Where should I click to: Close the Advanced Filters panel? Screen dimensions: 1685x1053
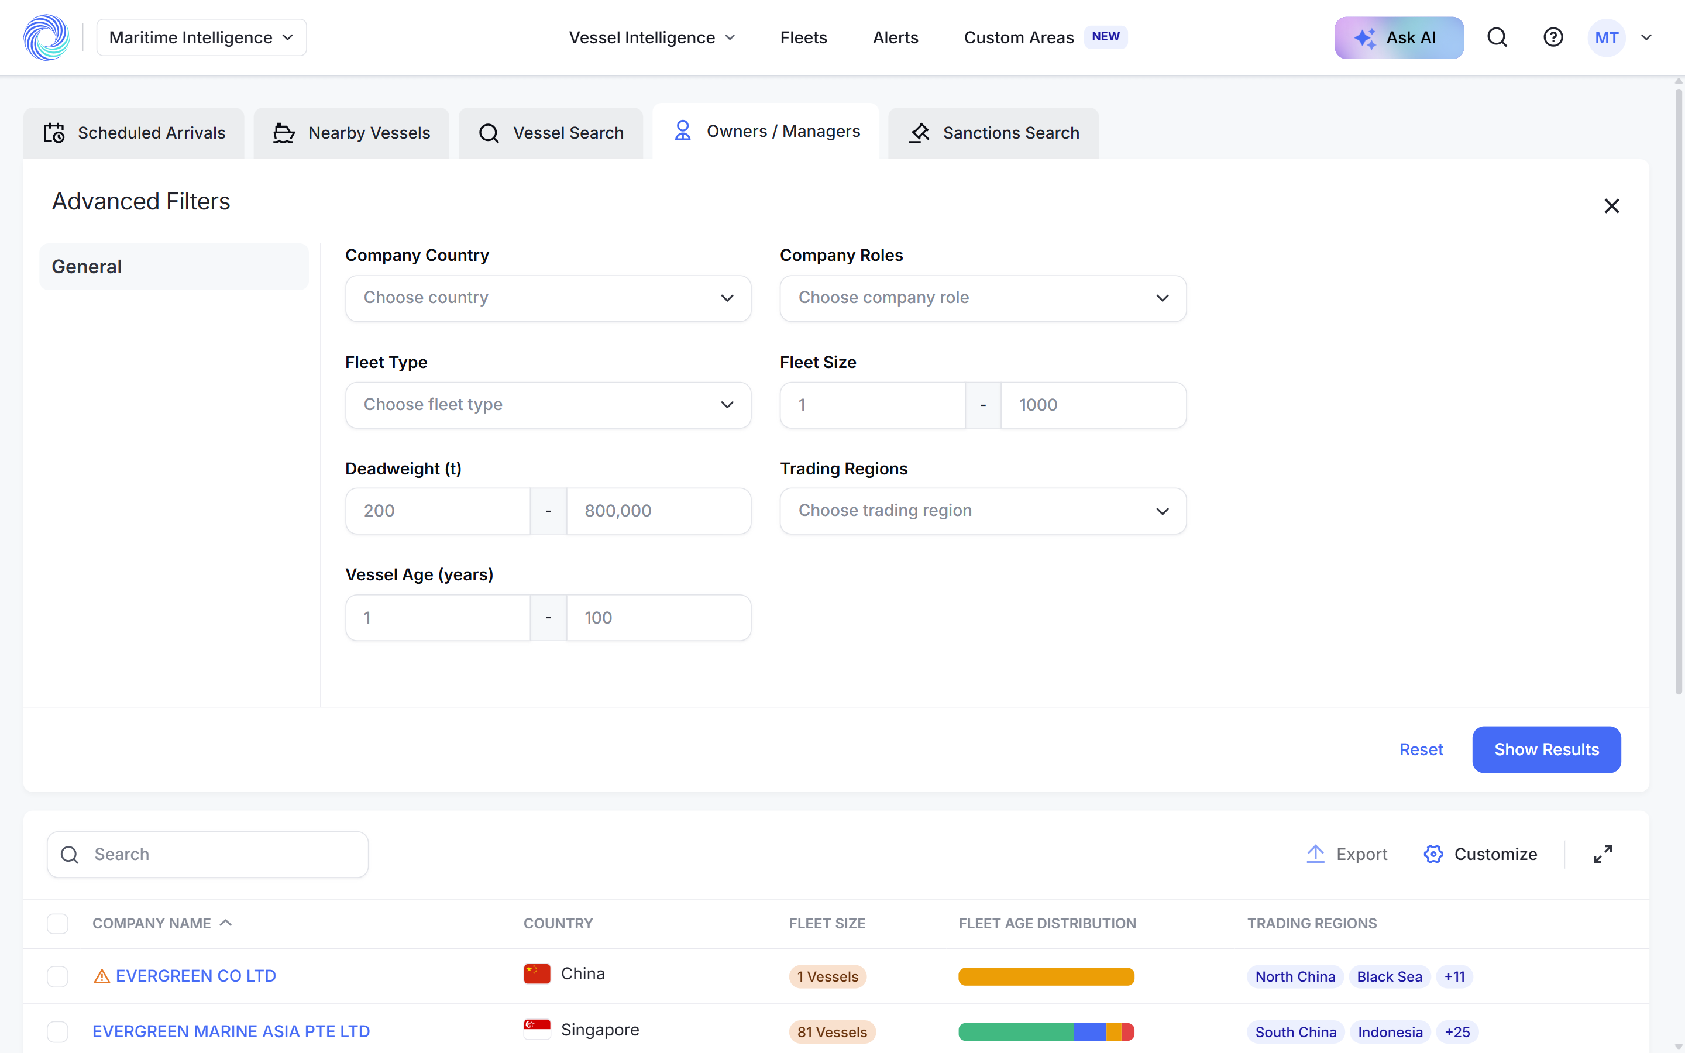pos(1611,206)
